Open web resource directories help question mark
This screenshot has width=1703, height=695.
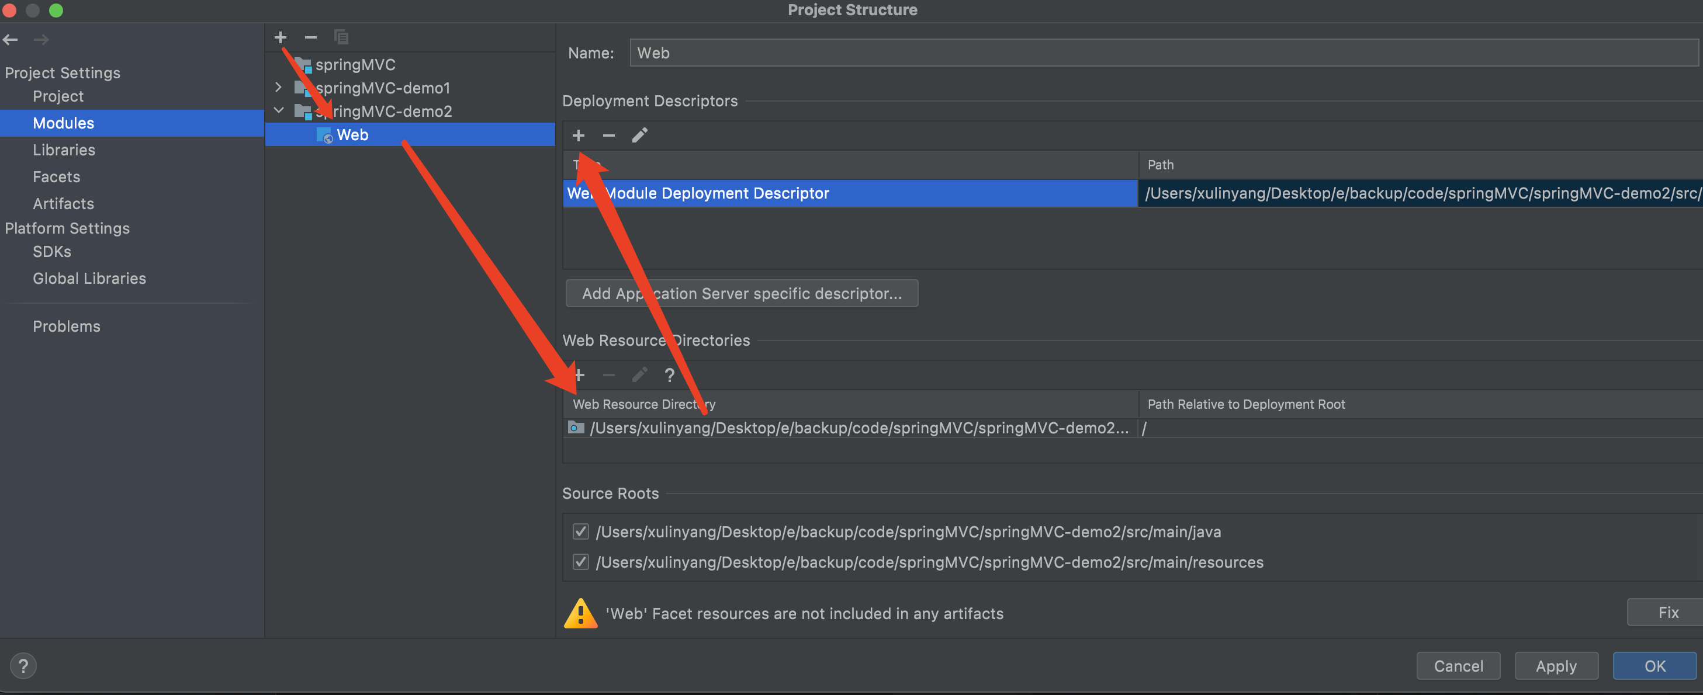(669, 376)
